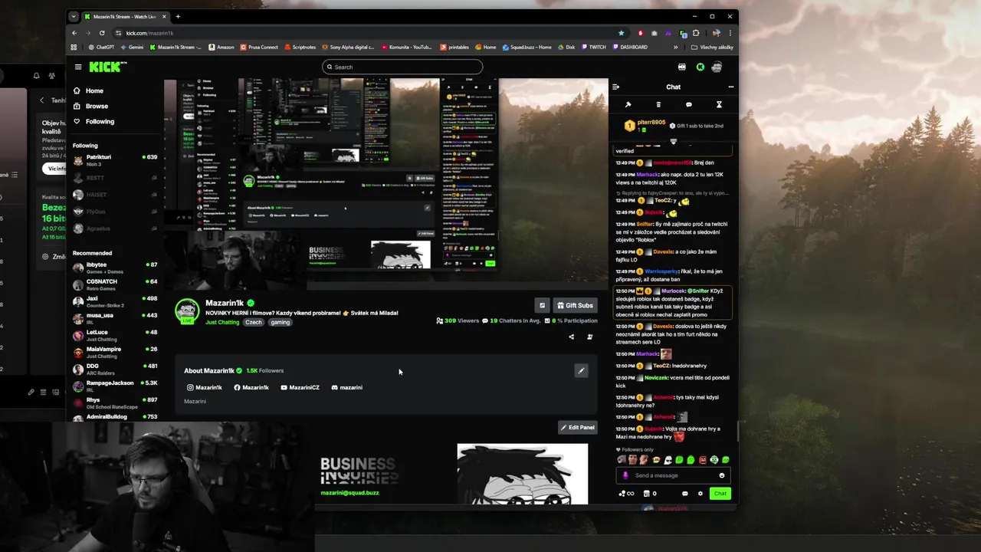Click the trash icon in chat toolbar
Image resolution: width=981 pixels, height=552 pixels.
(x=658, y=104)
